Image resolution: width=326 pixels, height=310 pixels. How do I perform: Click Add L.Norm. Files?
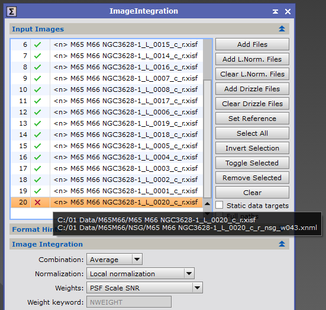(x=252, y=59)
